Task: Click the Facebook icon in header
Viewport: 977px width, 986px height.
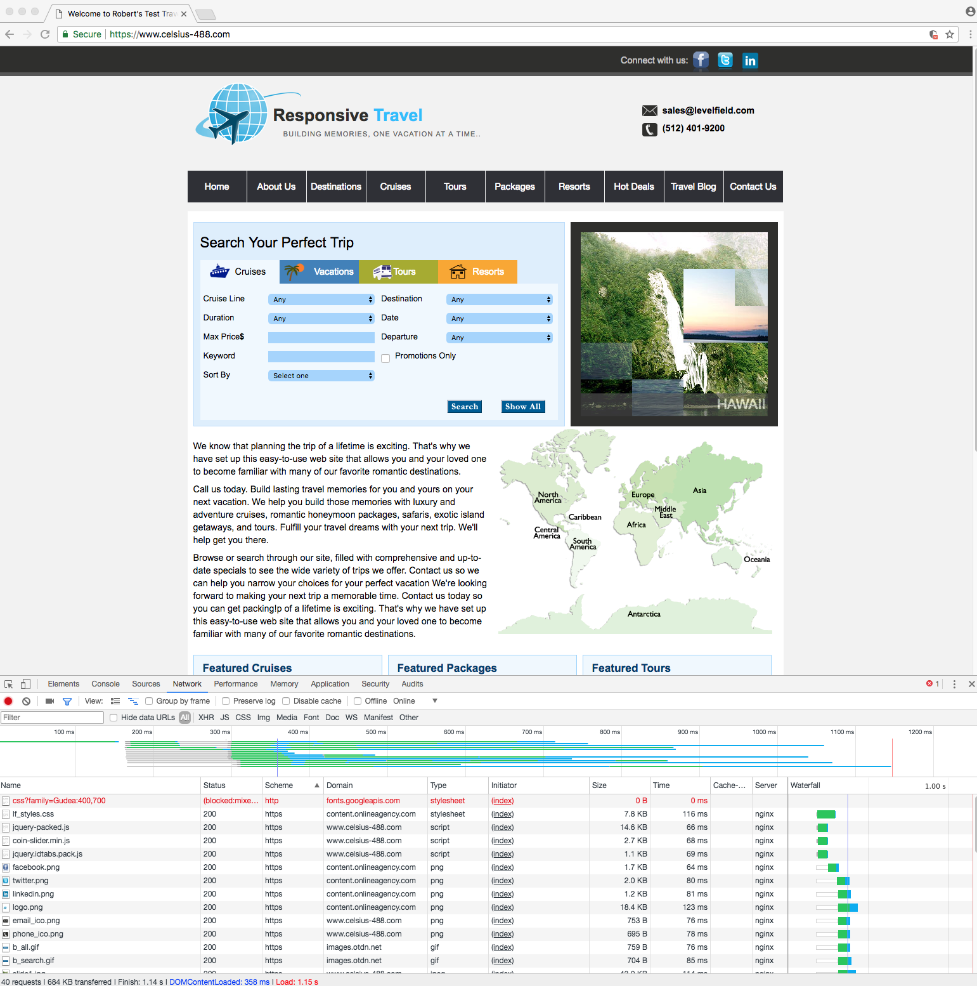Action: tap(701, 60)
